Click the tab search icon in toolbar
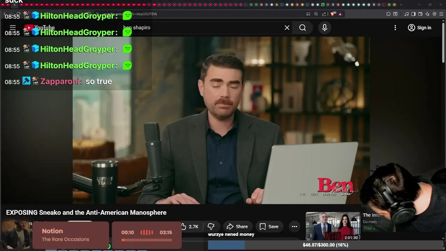The height and width of the screenshot is (251, 446). pyautogui.click(x=395, y=14)
